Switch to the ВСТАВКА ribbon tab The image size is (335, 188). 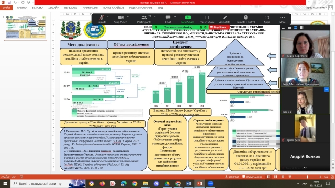[x=38, y=8]
